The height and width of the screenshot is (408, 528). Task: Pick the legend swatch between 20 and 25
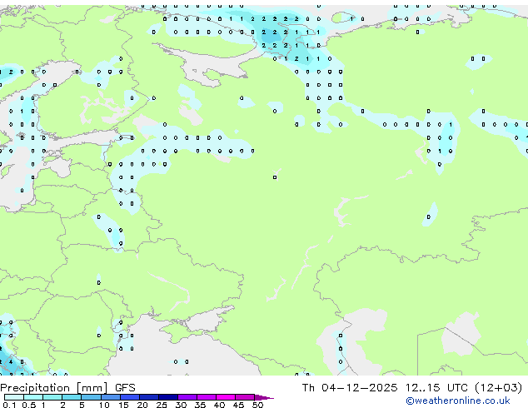click(149, 397)
